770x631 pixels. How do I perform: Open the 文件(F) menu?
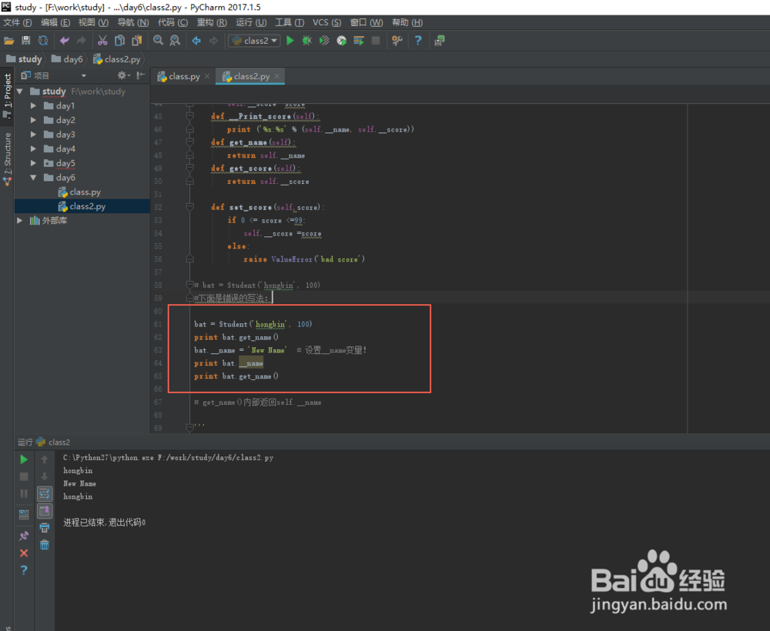(x=18, y=22)
